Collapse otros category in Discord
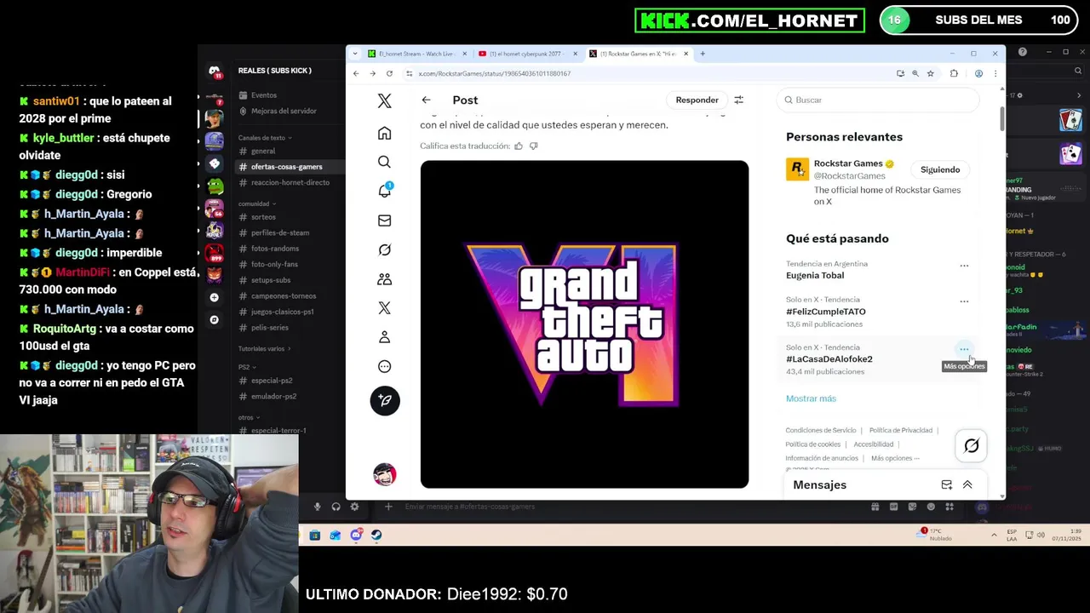The height and width of the screenshot is (613, 1090). [x=249, y=417]
